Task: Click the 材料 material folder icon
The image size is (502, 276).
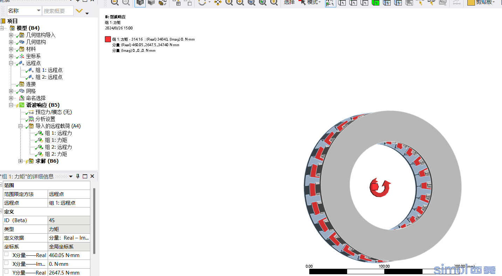Action: 22,49
